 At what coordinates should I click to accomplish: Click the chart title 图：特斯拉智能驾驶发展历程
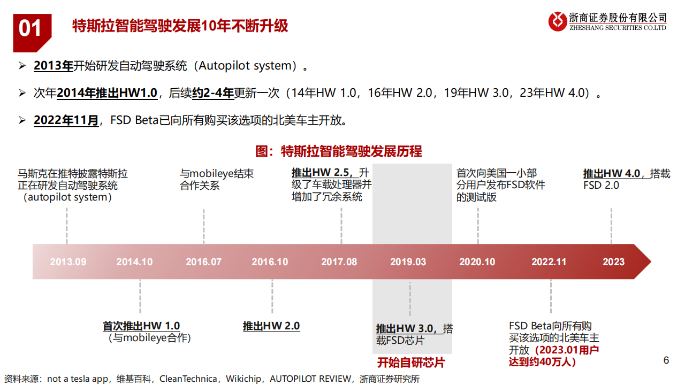coord(339,151)
